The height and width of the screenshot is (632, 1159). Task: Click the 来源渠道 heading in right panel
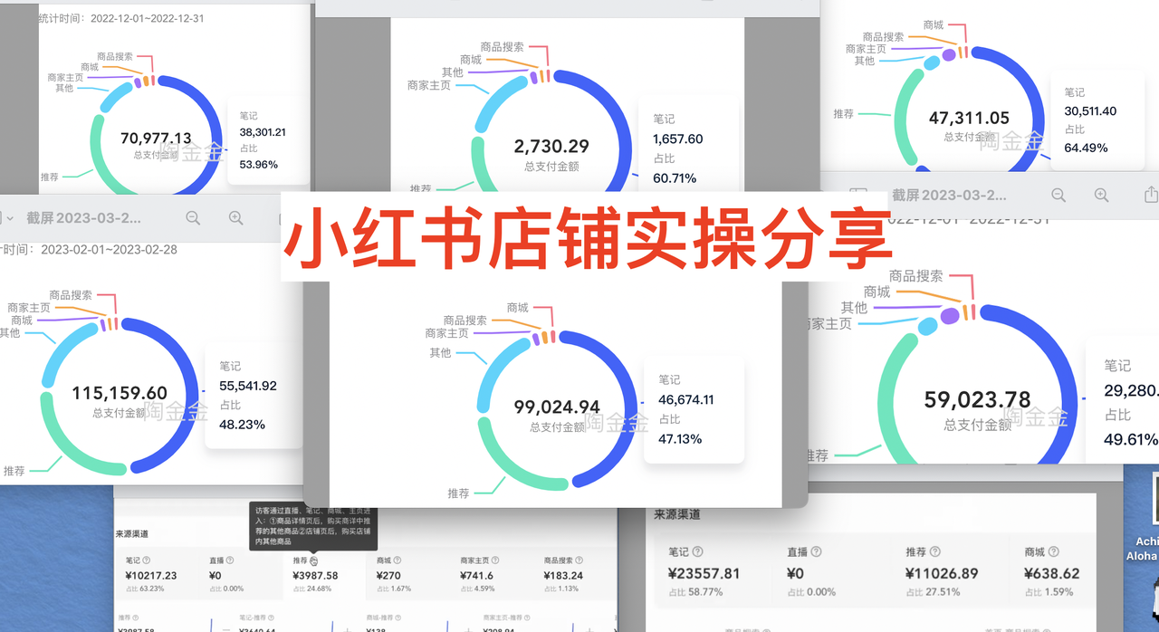tap(677, 514)
